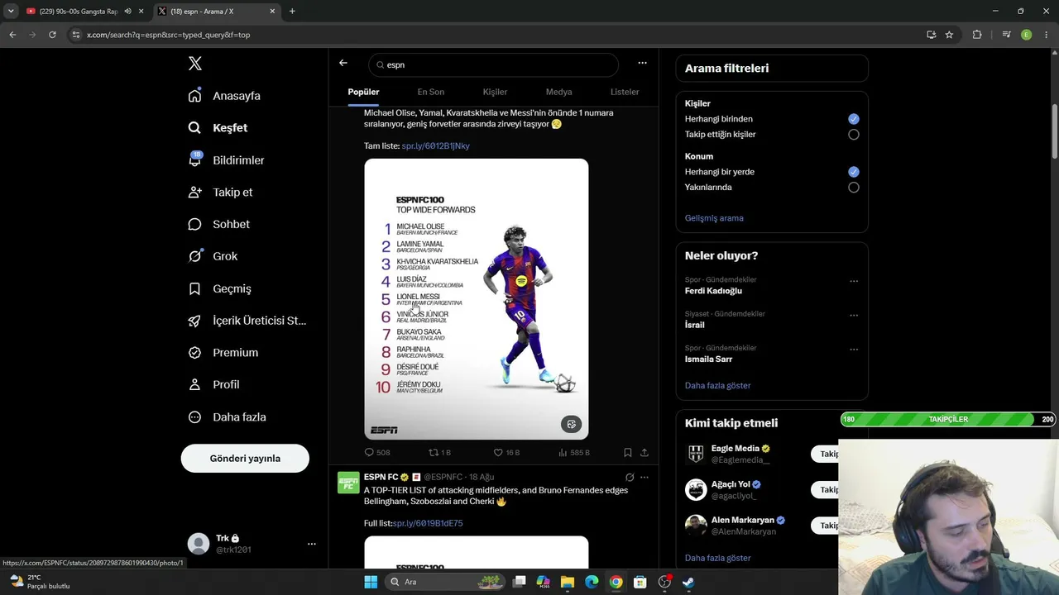1059x595 pixels.
Task: Launch Grok from the sidebar
Action: click(x=213, y=256)
